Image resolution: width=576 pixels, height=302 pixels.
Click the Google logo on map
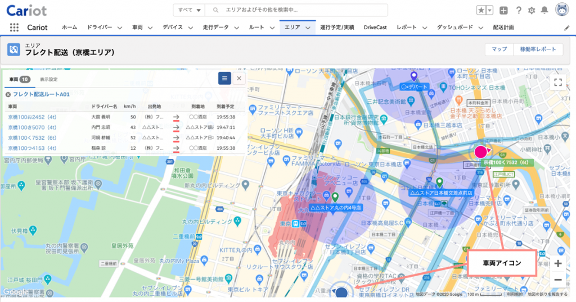click(15, 292)
